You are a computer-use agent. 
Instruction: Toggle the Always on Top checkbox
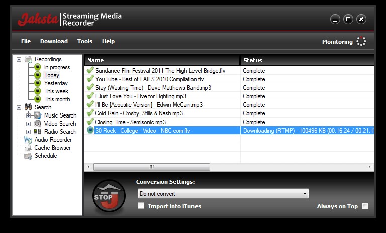pos(365,206)
